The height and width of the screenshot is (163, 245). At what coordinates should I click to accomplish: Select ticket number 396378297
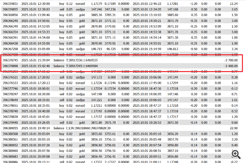click(10, 94)
